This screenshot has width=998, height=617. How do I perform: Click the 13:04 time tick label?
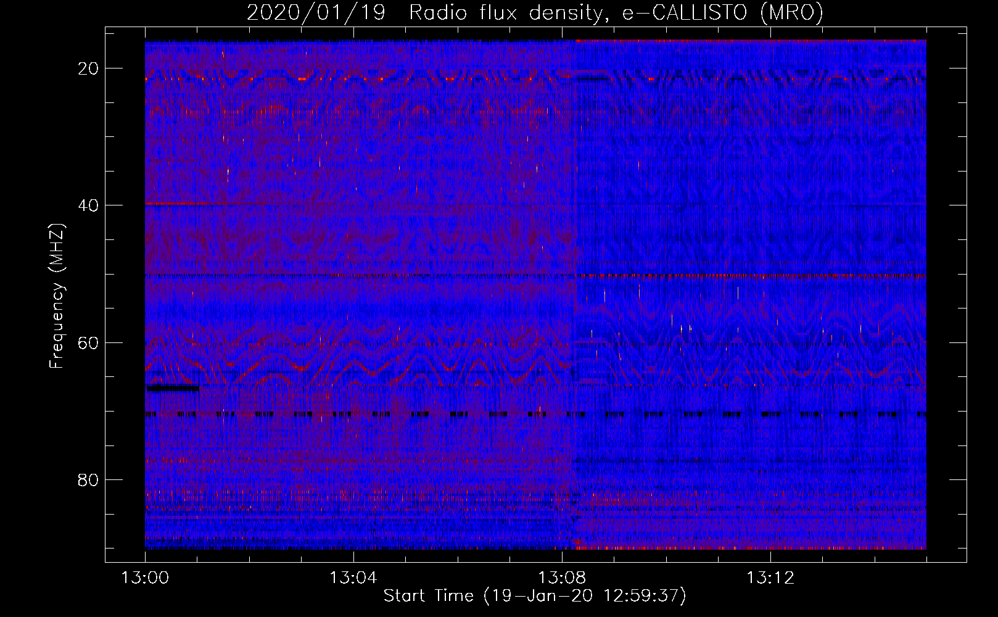point(353,578)
